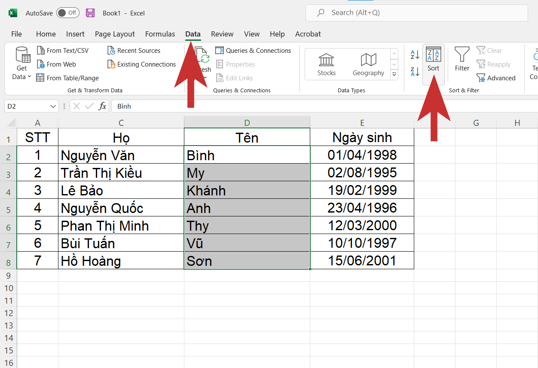The width and height of the screenshot is (538, 368).
Task: Select column A header
Action: click(x=37, y=123)
